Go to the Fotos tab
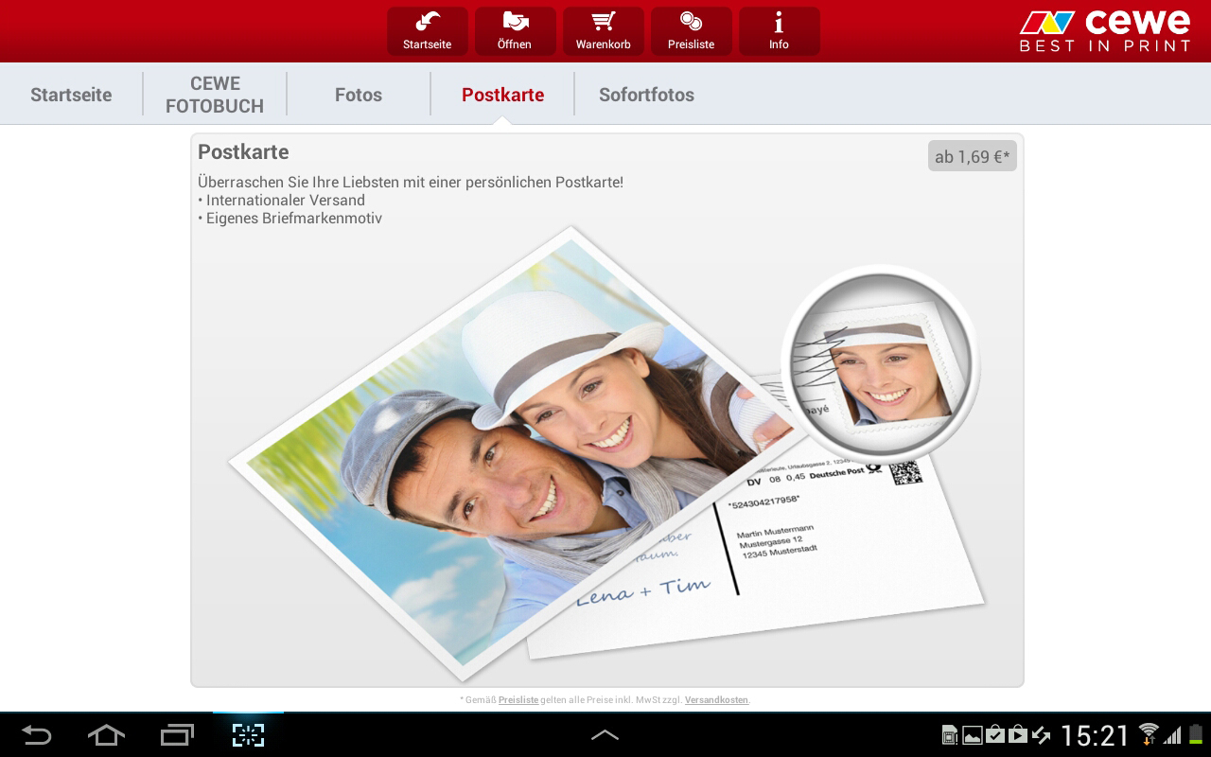This screenshot has width=1211, height=757. pyautogui.click(x=359, y=95)
